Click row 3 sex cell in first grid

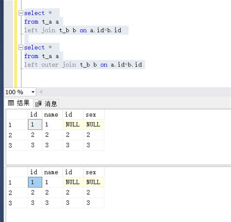[94, 145]
